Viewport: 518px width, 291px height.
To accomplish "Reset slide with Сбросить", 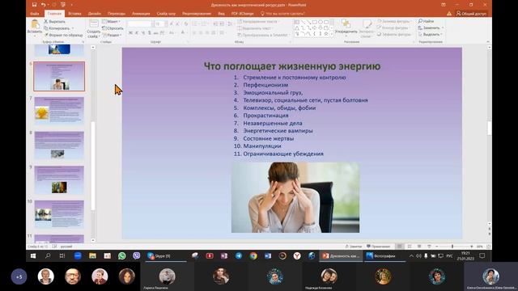I will [113, 28].
